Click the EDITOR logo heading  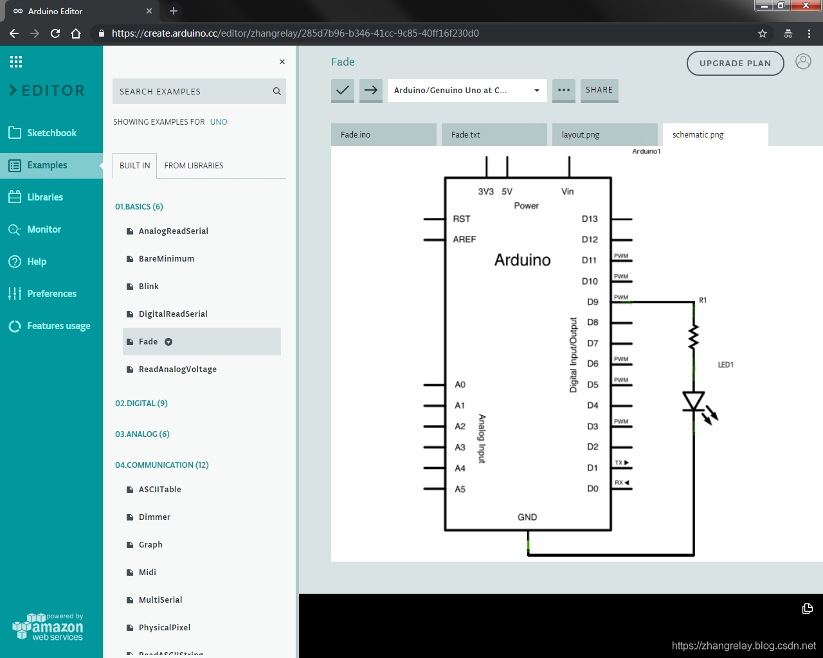pos(47,91)
